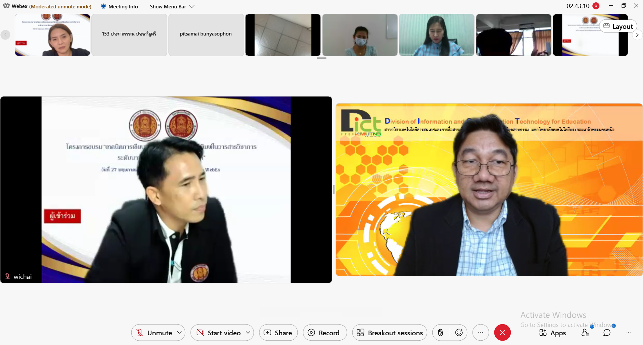This screenshot has width=643, height=345.
Task: Click wichai muted microphone icon
Action: [7, 276]
